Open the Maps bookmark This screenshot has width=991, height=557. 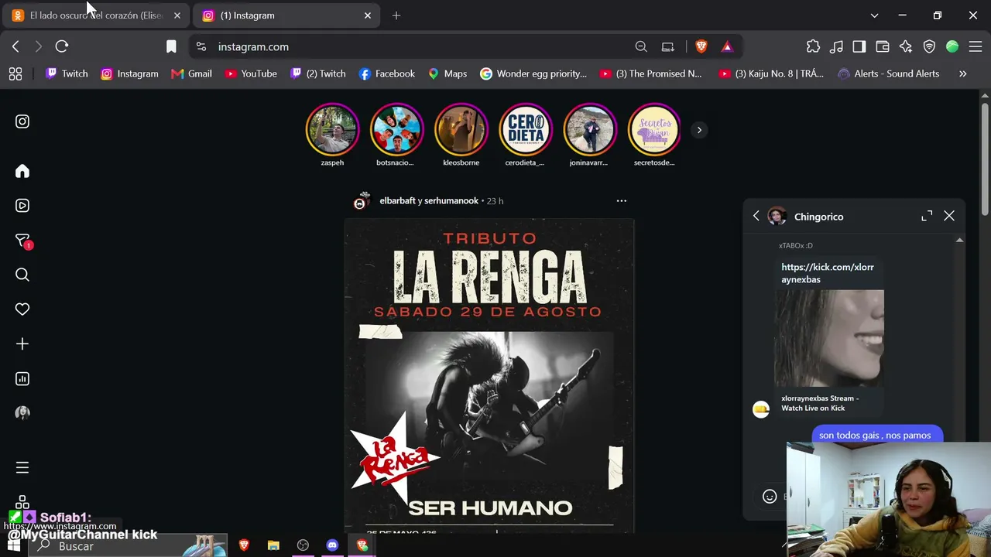447,73
